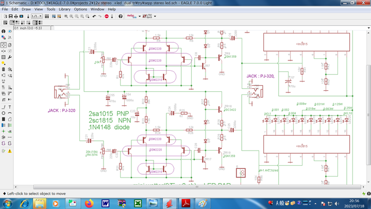Open the Options menu
The image size is (371, 209).
pos(80,9)
